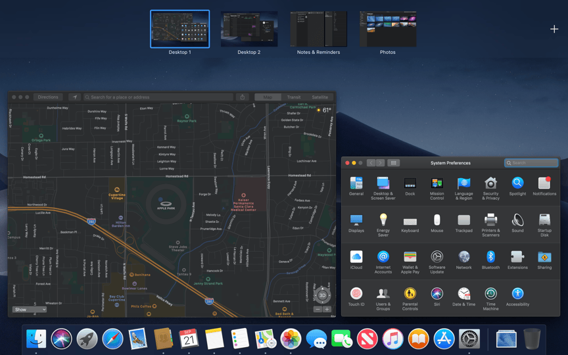Image resolution: width=568 pixels, height=355 pixels.
Task: Click Directions button in Maps
Action: pos(48,97)
